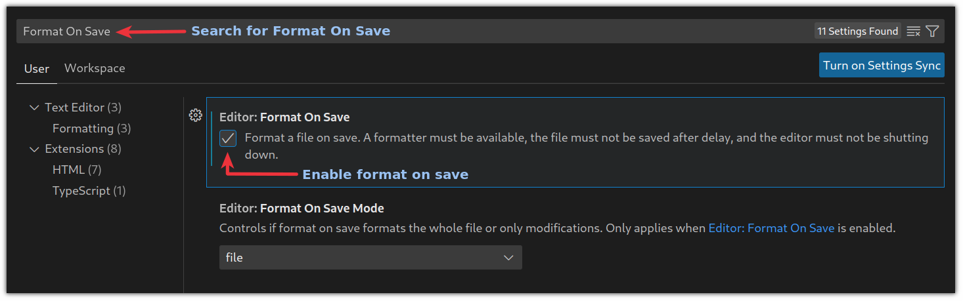Select TypeScript (1) under Extensions
The image size is (963, 301).
coord(89,191)
